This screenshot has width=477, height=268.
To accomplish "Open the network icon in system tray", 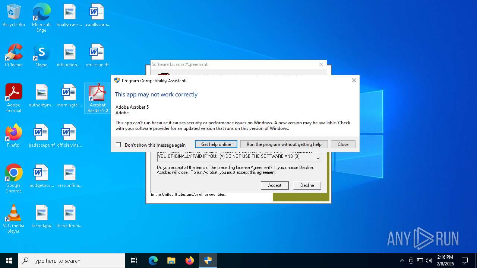I will [x=420, y=261].
